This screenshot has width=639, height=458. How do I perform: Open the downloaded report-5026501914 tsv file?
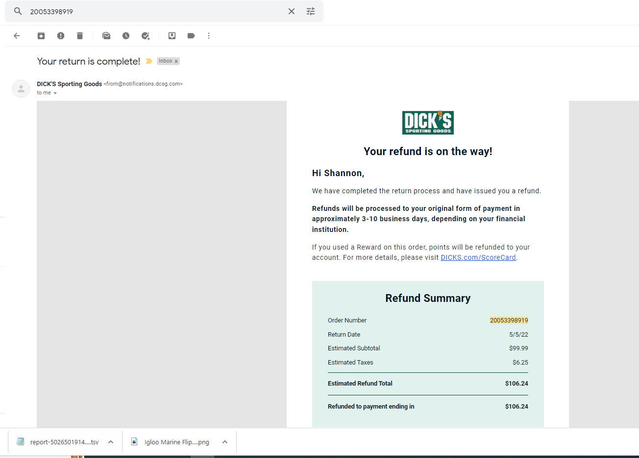(x=58, y=442)
